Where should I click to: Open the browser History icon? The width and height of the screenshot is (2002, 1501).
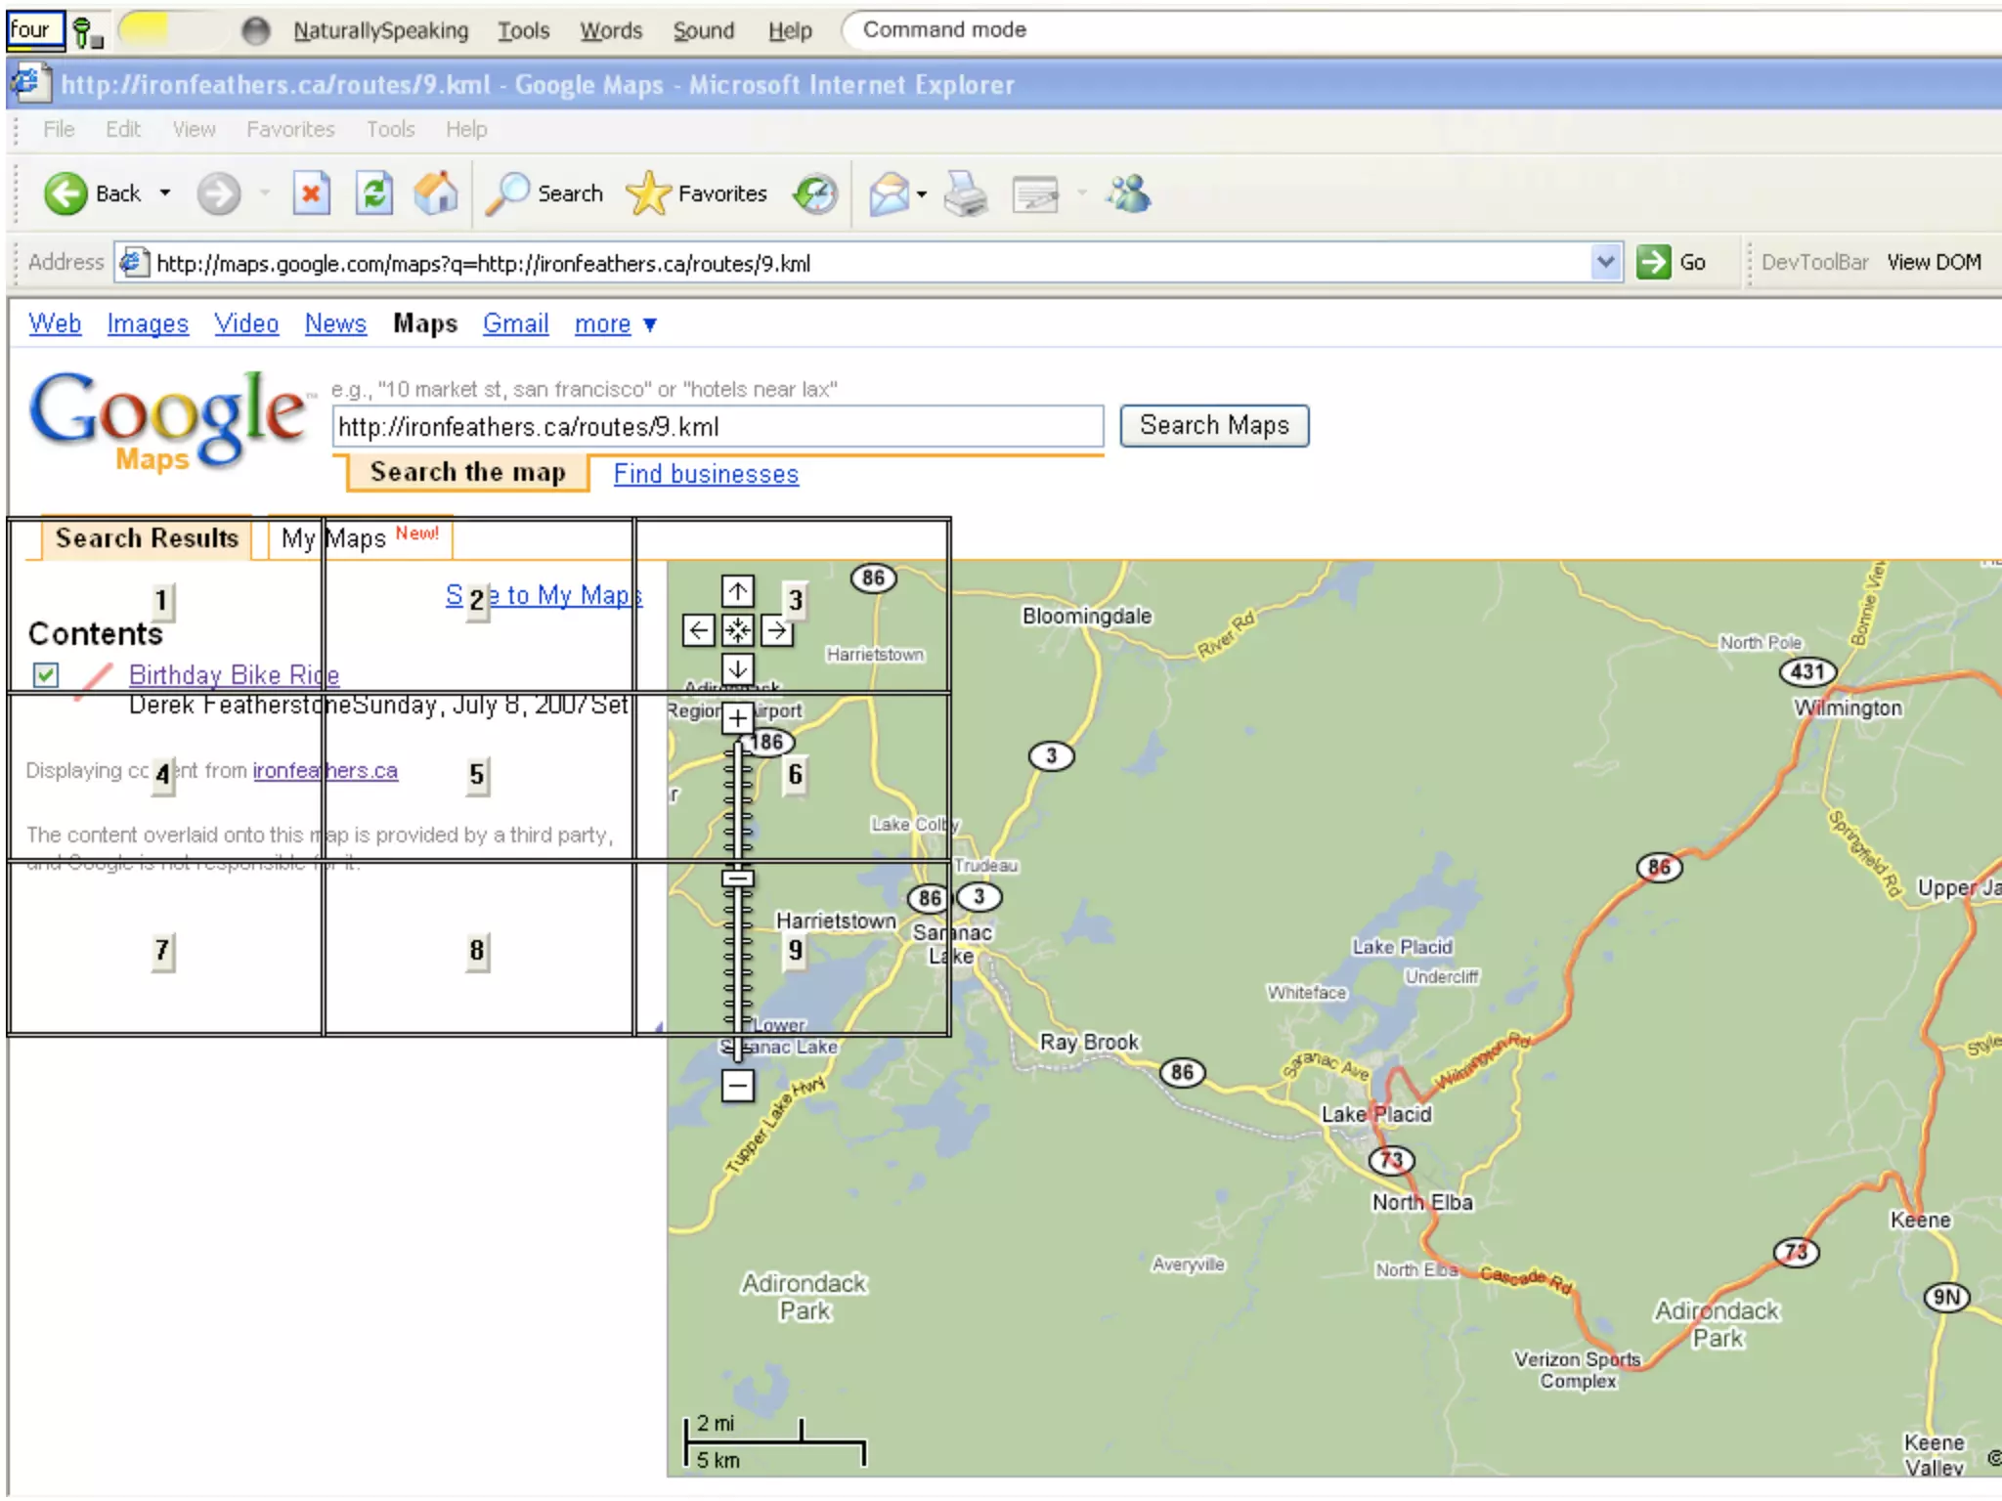point(815,193)
